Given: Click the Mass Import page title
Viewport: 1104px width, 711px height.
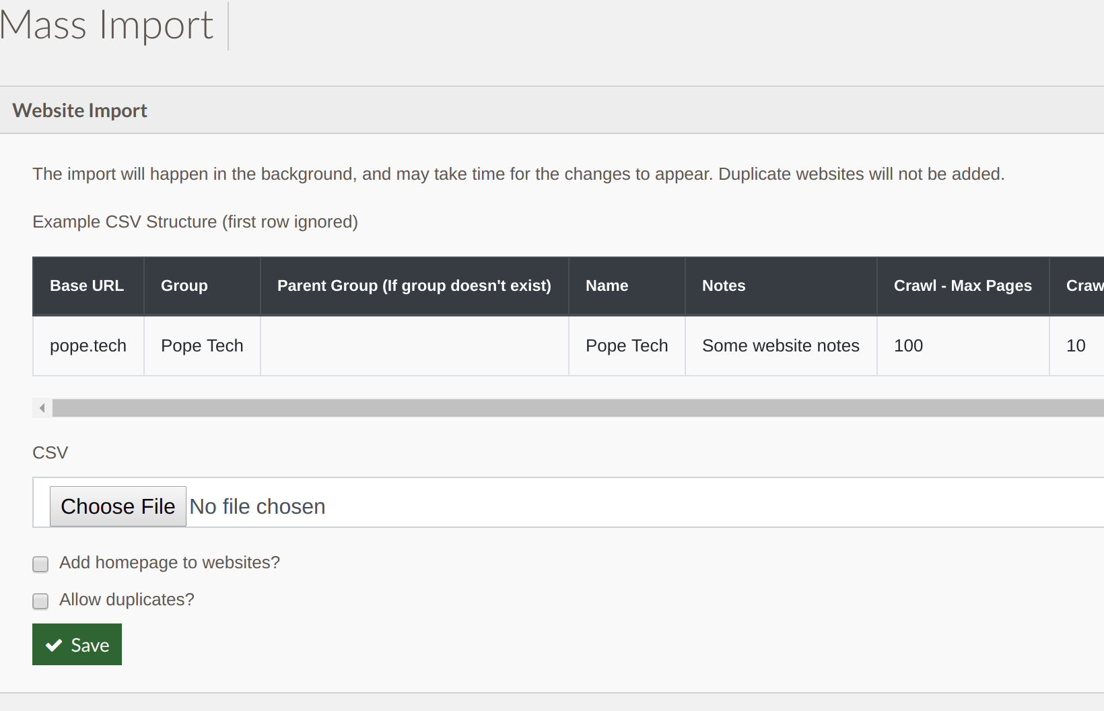Looking at the screenshot, I should [x=106, y=26].
